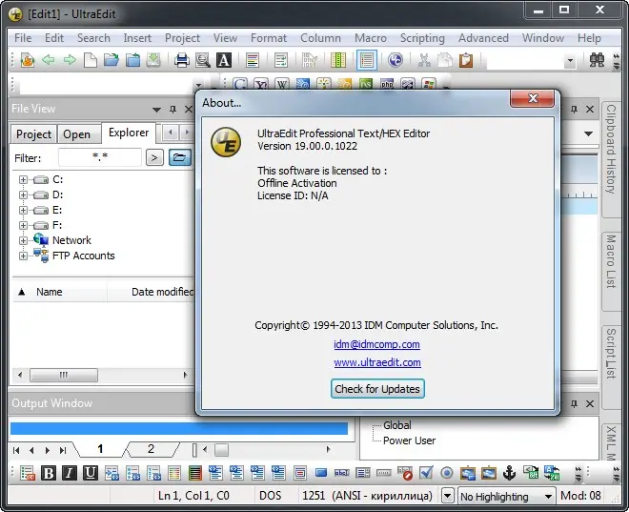The width and height of the screenshot is (629, 512).
Task: Apply the filter with the > button
Action: click(x=154, y=157)
